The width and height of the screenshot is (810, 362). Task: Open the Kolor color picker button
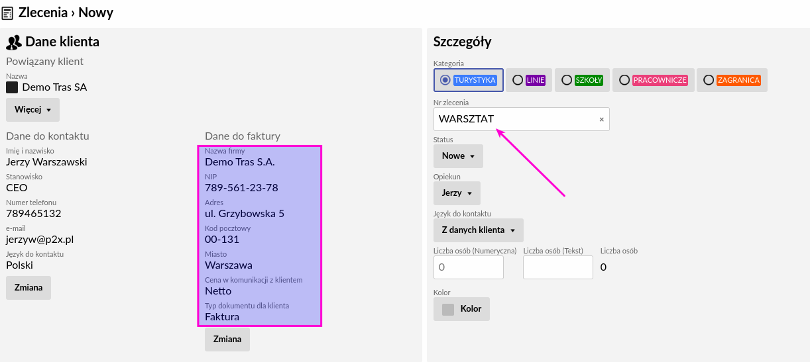click(461, 309)
